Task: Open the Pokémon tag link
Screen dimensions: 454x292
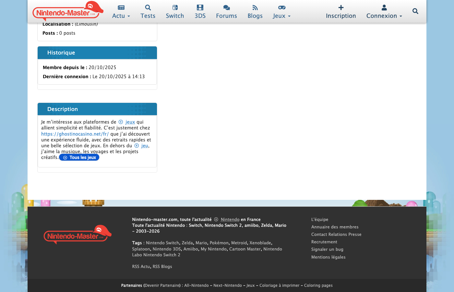Action: [x=219, y=243]
